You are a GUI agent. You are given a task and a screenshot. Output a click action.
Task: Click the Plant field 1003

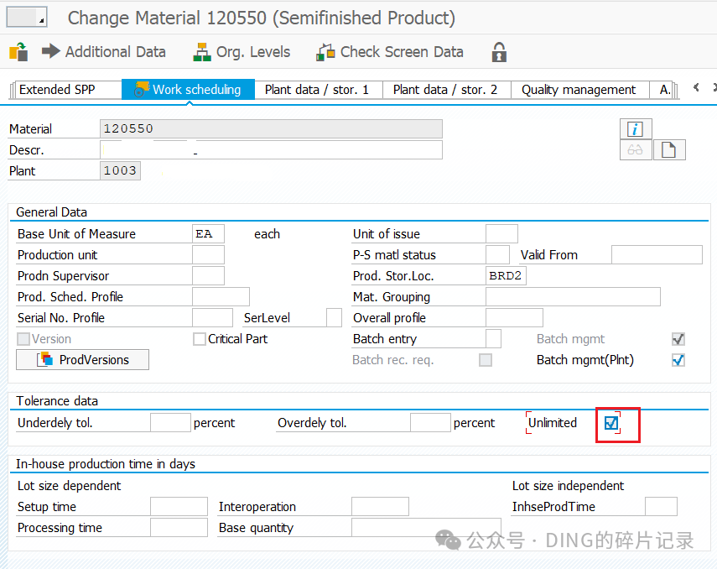(120, 170)
